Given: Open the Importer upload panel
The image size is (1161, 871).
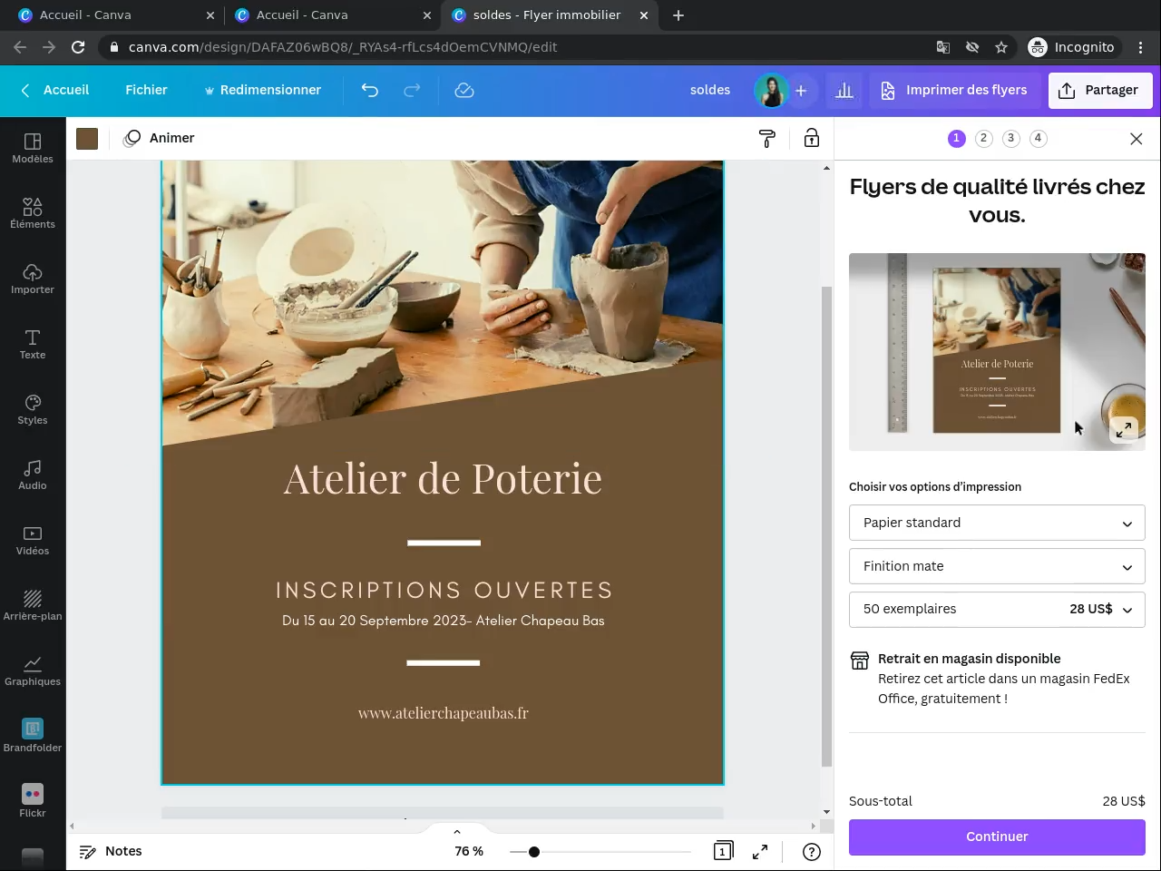Looking at the screenshot, I should (33, 279).
